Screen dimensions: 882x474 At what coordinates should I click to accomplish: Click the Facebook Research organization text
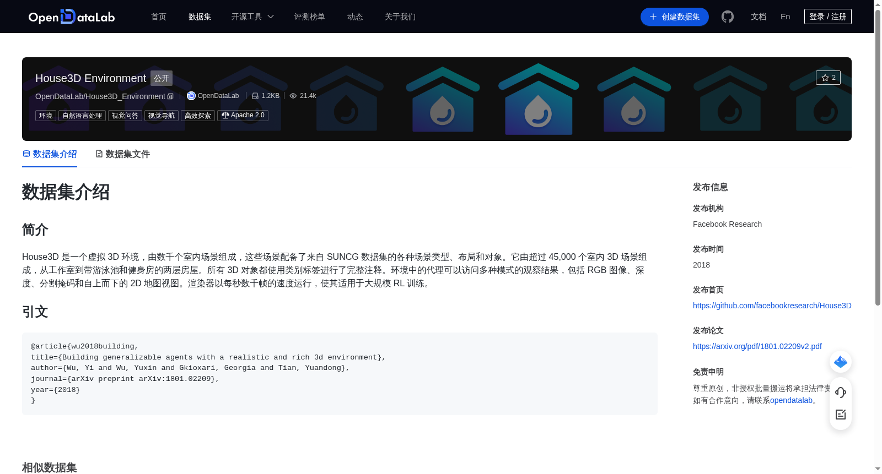pyautogui.click(x=727, y=224)
